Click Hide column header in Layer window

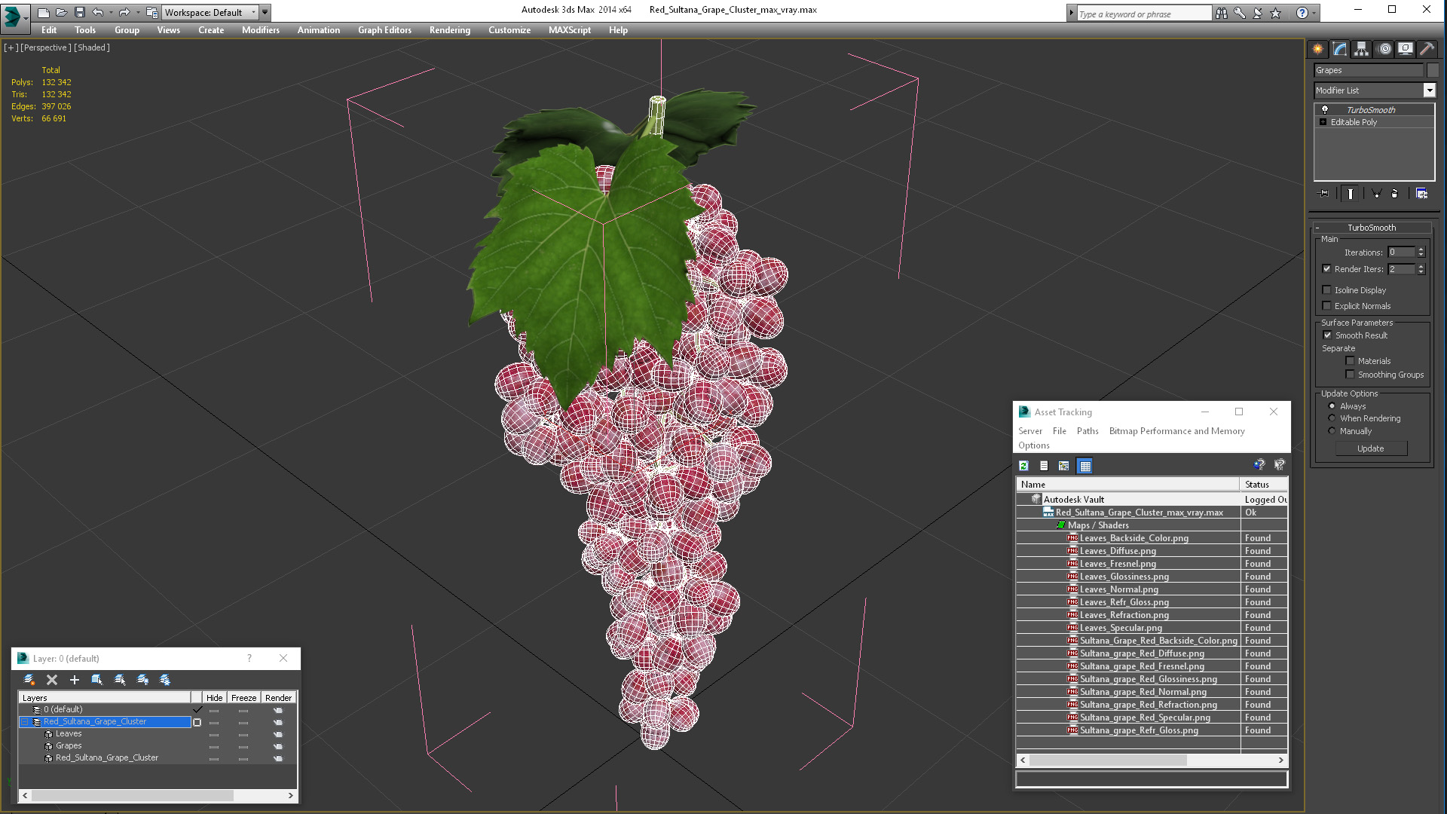click(x=214, y=698)
